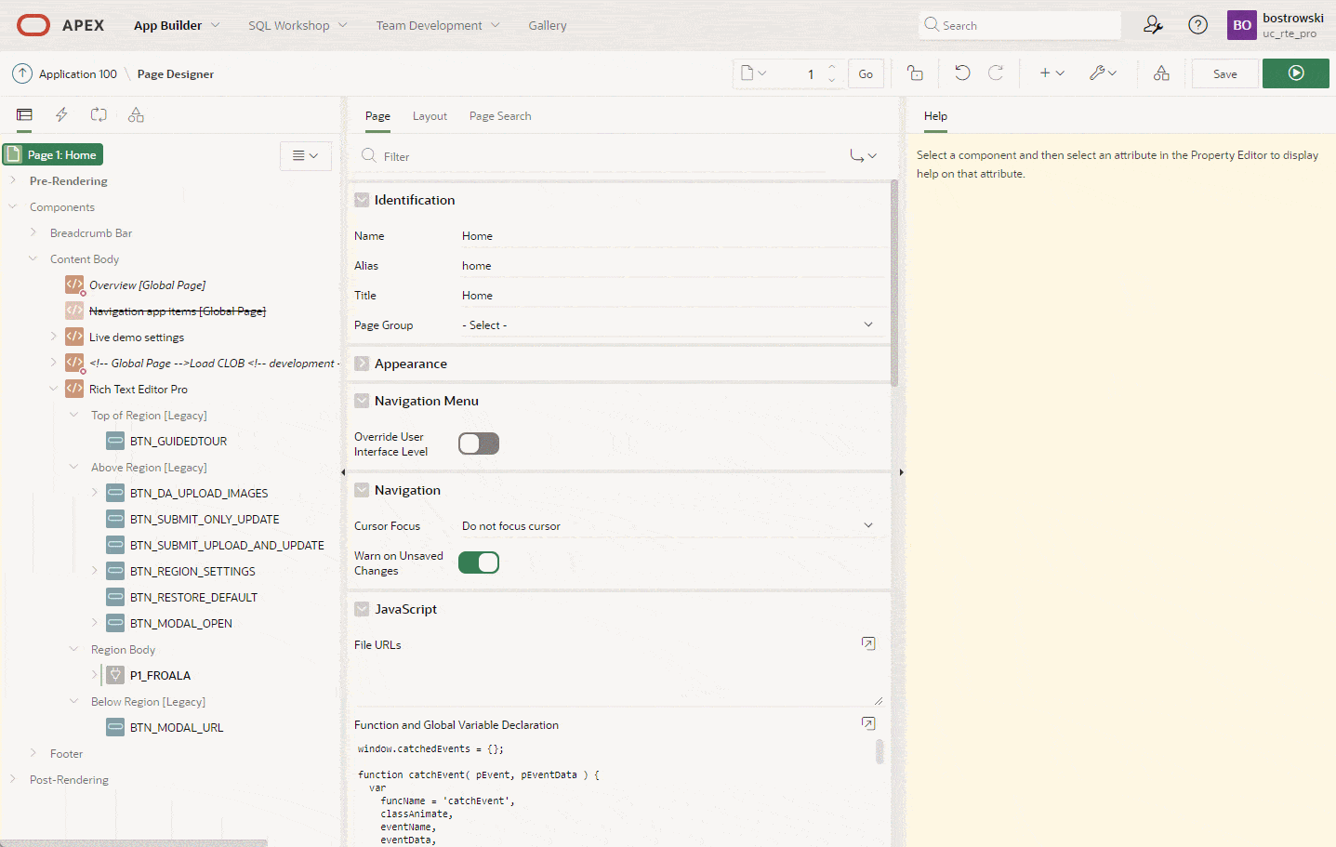Open the Help question mark menu
Image resolution: width=1336 pixels, height=847 pixels.
(1198, 25)
